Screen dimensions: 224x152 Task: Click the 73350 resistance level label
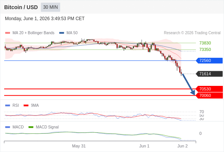click(205, 49)
